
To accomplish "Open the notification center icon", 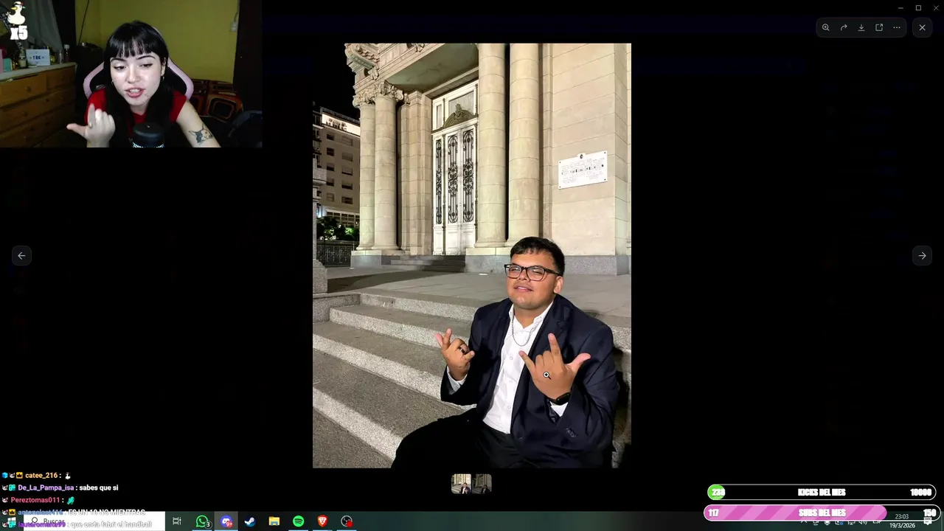I will click(x=928, y=521).
